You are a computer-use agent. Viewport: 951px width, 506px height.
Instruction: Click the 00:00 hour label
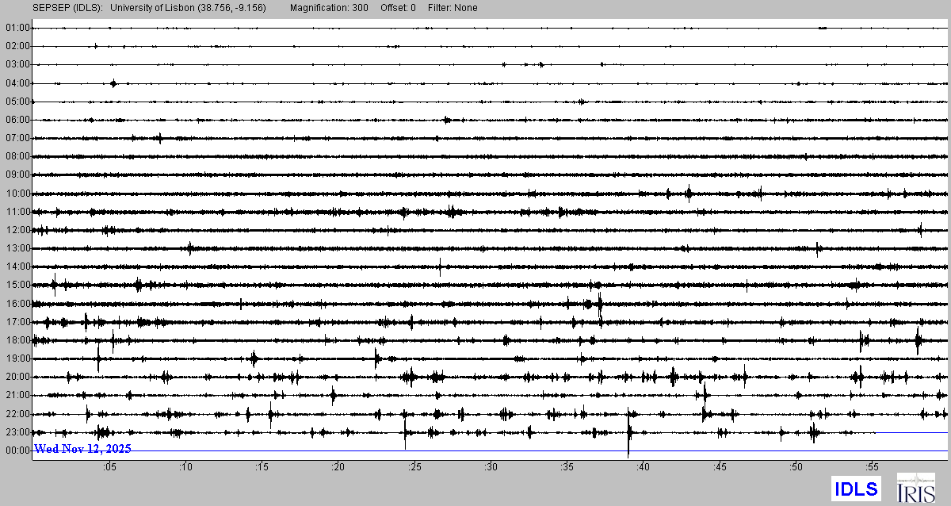pos(17,450)
